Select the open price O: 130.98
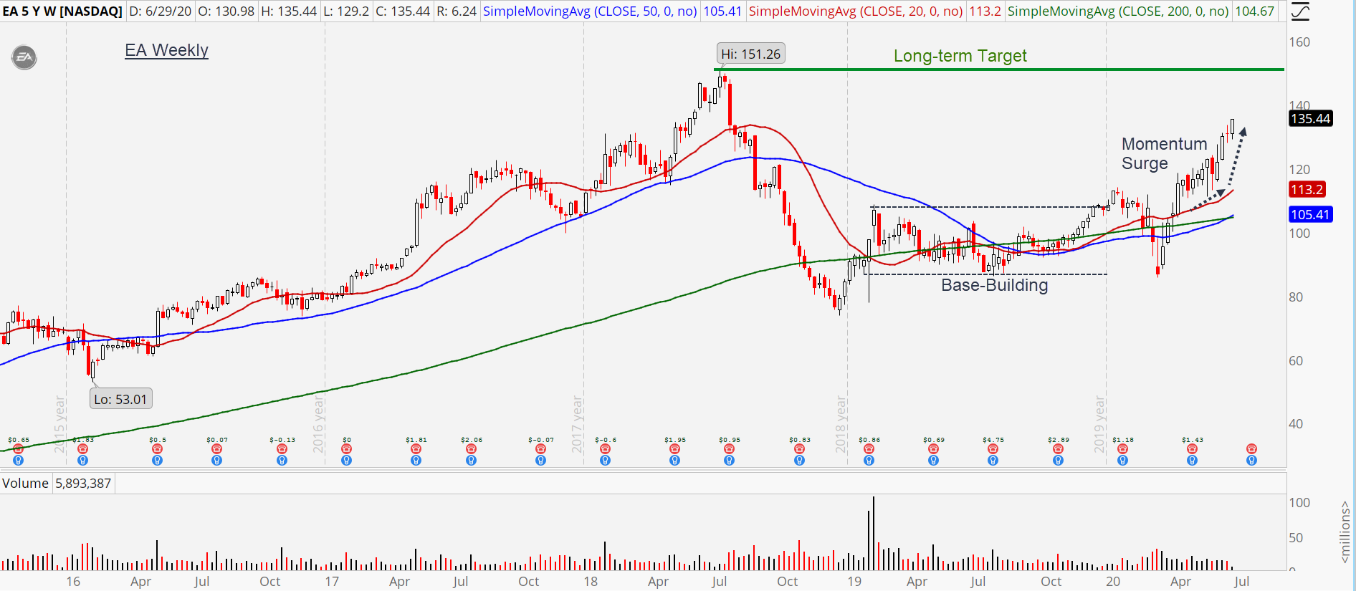The height and width of the screenshot is (591, 1356). 226,11
